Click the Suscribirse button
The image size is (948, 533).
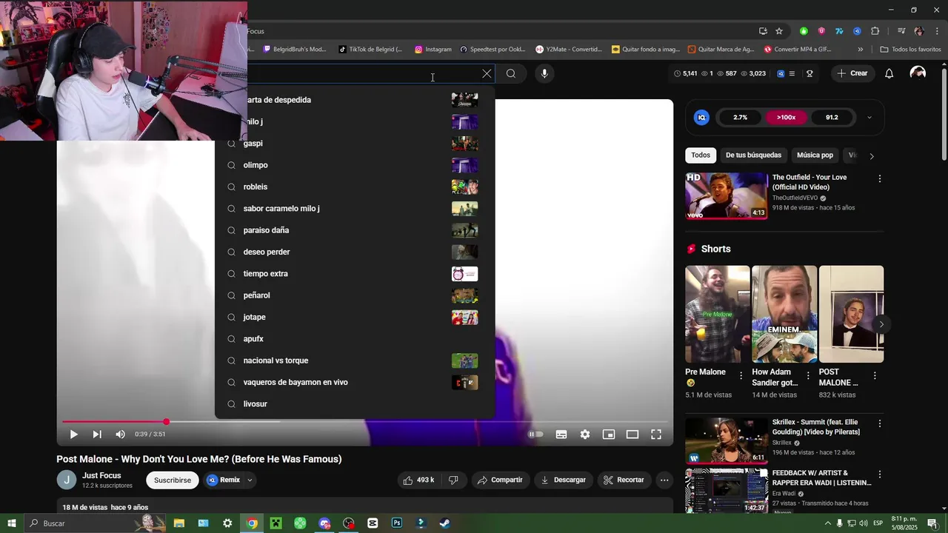173,480
